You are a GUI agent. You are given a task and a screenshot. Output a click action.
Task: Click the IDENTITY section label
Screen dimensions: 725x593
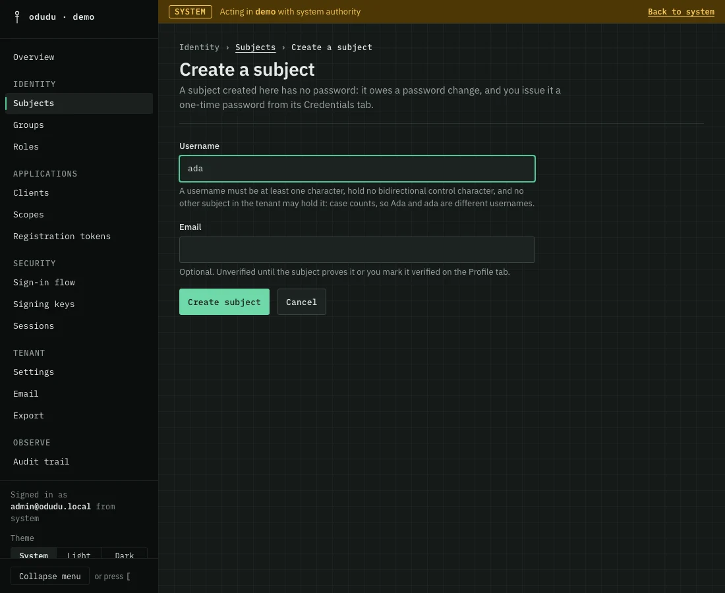tap(34, 84)
